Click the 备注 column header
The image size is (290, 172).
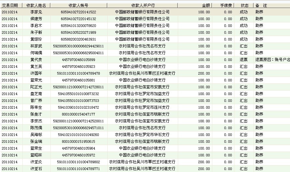coord(272,5)
